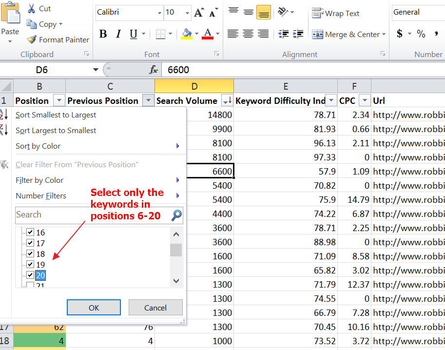Image resolution: width=445 pixels, height=350 pixels.
Task: Apply Italic formatting
Action: tap(118, 34)
